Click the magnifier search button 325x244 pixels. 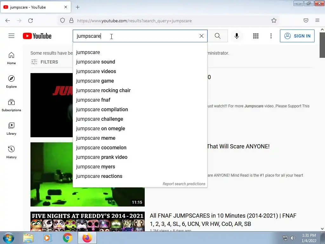pyautogui.click(x=218, y=36)
